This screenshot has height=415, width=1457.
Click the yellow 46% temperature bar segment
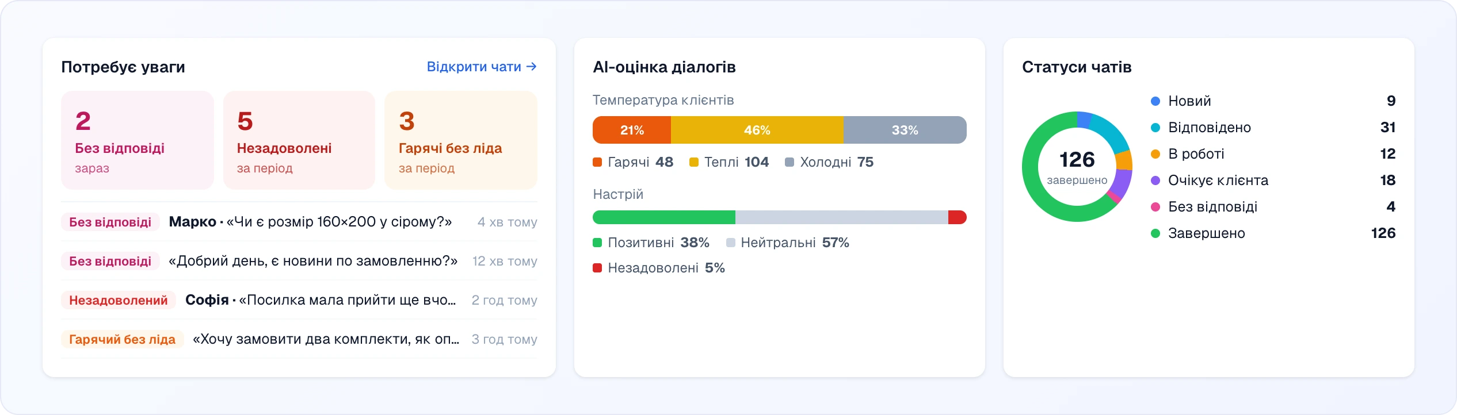pos(757,130)
